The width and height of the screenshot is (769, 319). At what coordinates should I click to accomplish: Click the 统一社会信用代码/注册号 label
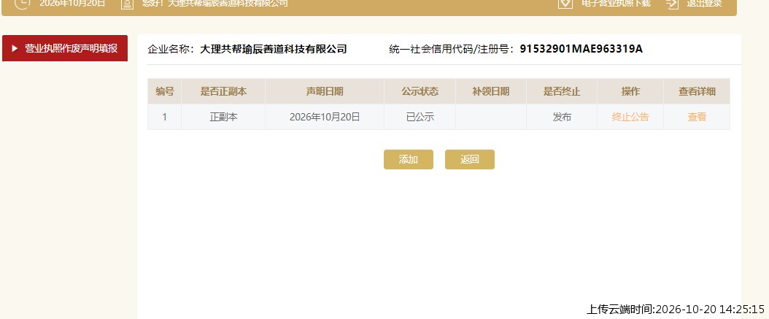(x=451, y=49)
